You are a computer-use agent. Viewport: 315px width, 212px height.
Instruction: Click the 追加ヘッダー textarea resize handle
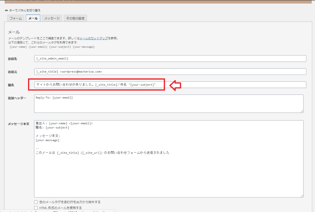(x=302, y=111)
